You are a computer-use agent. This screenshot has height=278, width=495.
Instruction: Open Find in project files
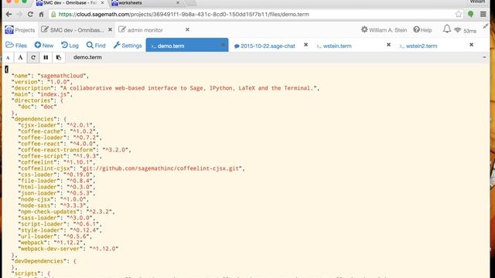tap(96, 46)
